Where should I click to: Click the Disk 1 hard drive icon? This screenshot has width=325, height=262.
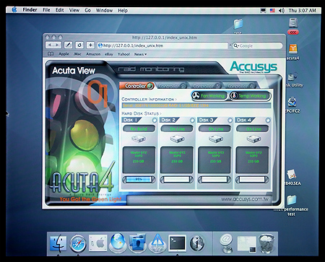pos(139,139)
